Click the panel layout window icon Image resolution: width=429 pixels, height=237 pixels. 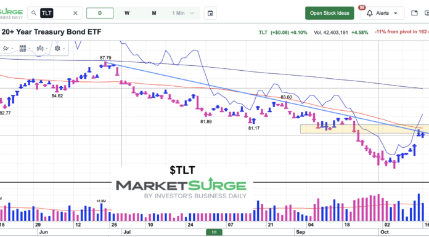coord(414,13)
